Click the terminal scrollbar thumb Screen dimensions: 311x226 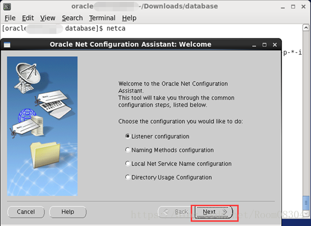pyautogui.click(x=306, y=203)
